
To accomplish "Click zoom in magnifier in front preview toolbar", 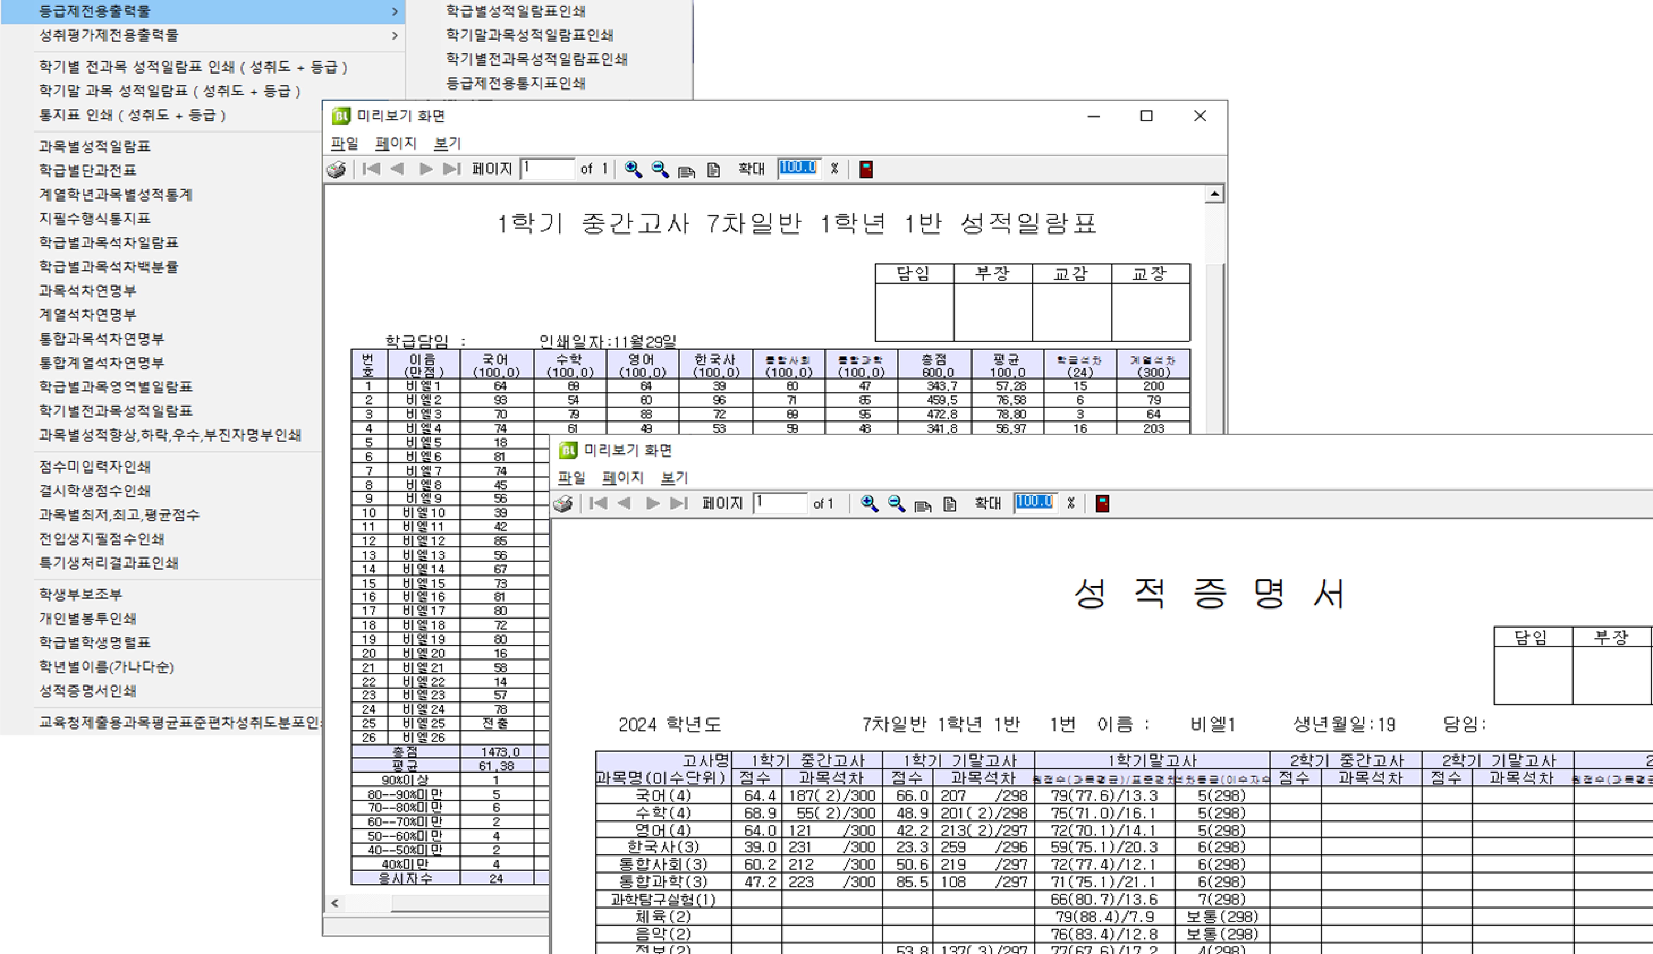I will pos(869,503).
